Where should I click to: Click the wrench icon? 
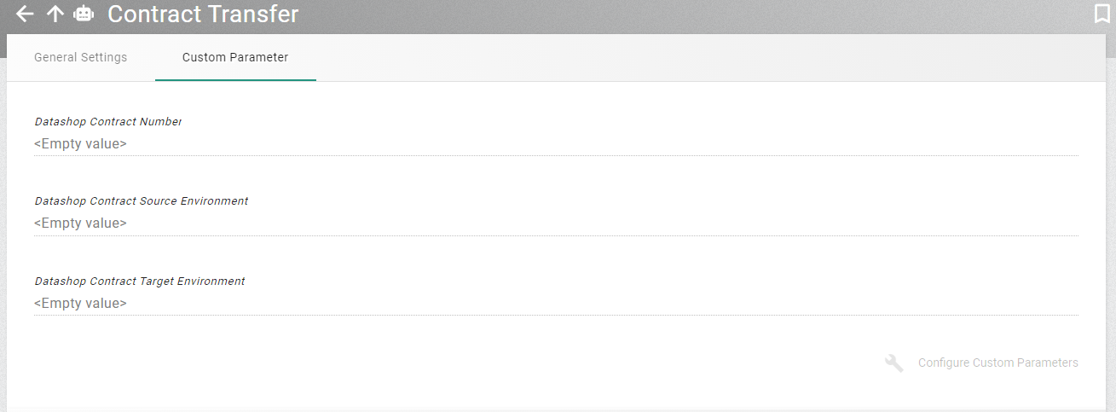[x=894, y=363]
